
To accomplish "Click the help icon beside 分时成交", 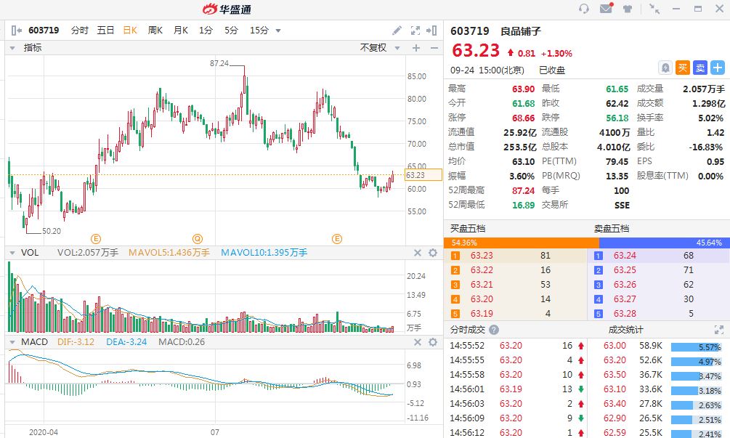I will [494, 329].
